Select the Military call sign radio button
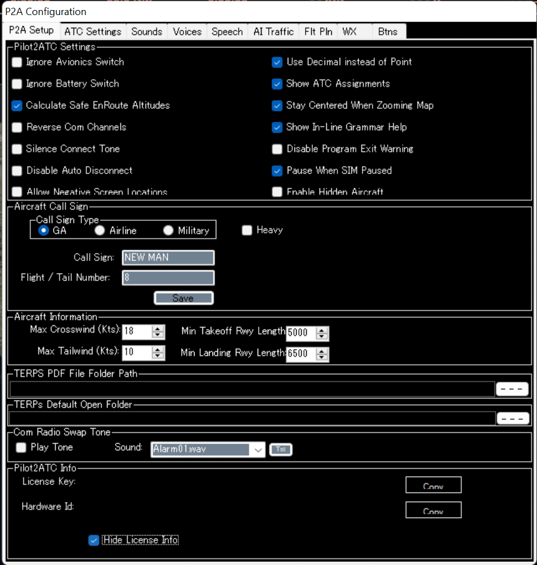 [x=168, y=230]
